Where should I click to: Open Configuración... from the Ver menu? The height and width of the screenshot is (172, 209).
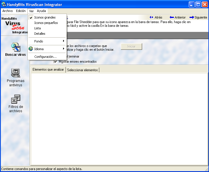pos(47,57)
